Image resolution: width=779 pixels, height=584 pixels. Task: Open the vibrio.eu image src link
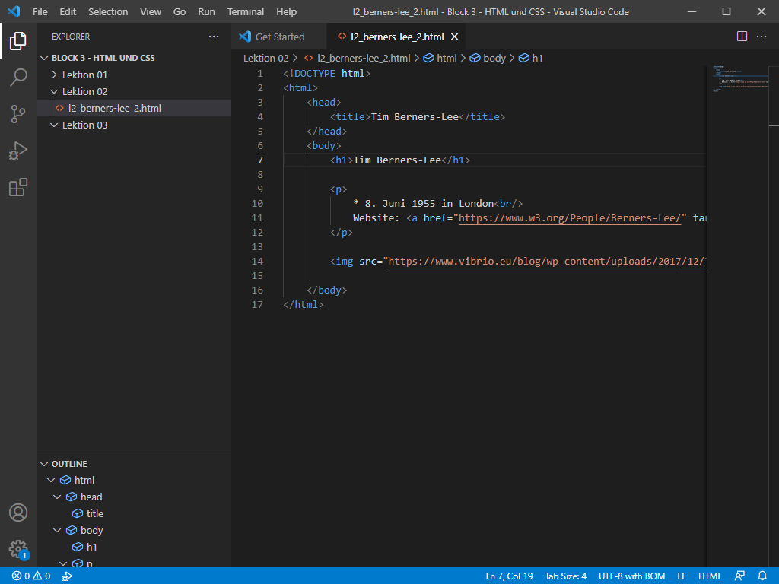(x=546, y=262)
